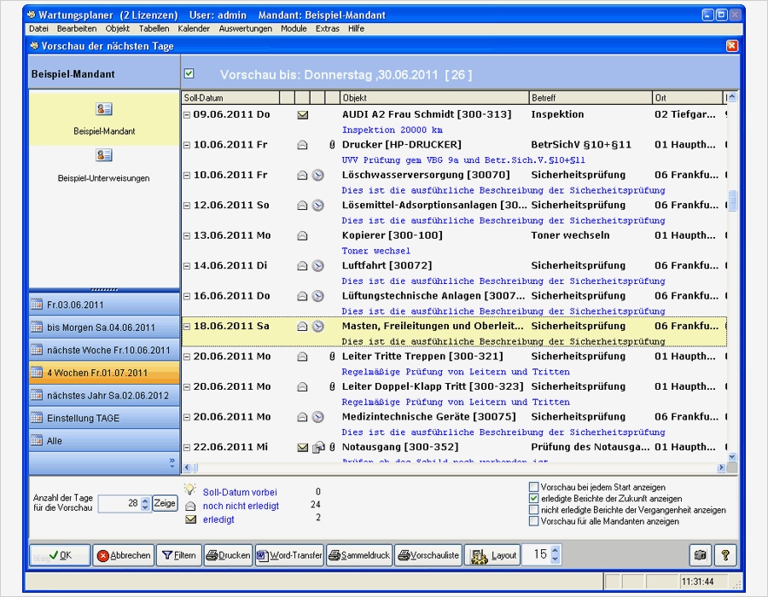The image size is (768, 597).
Task: Click the completed envelope icon for AUDI A2
Action: (302, 114)
